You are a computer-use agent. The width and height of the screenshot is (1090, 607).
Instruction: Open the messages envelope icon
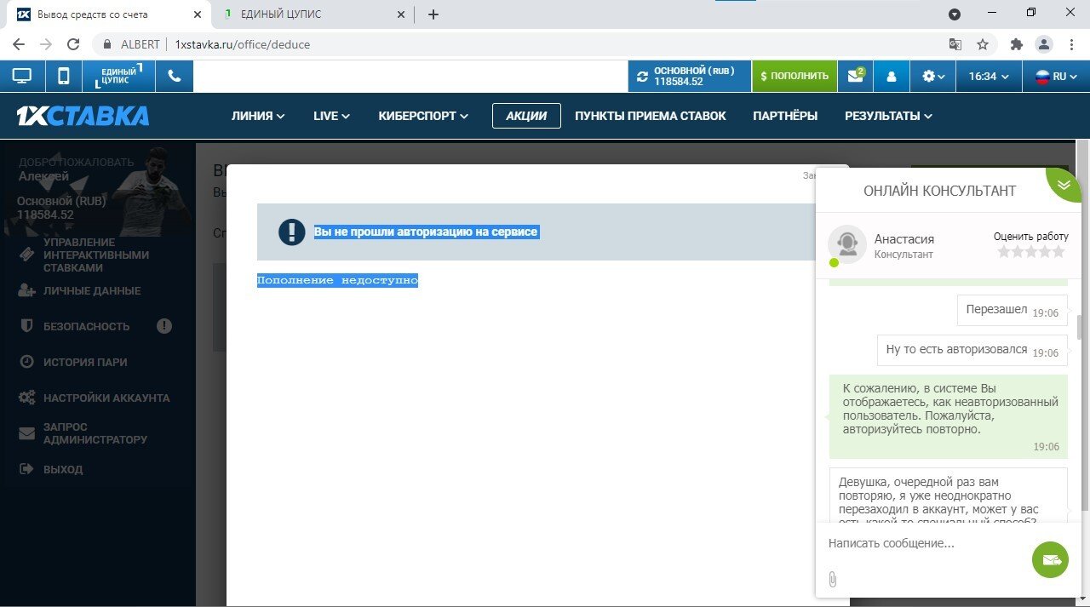click(855, 76)
